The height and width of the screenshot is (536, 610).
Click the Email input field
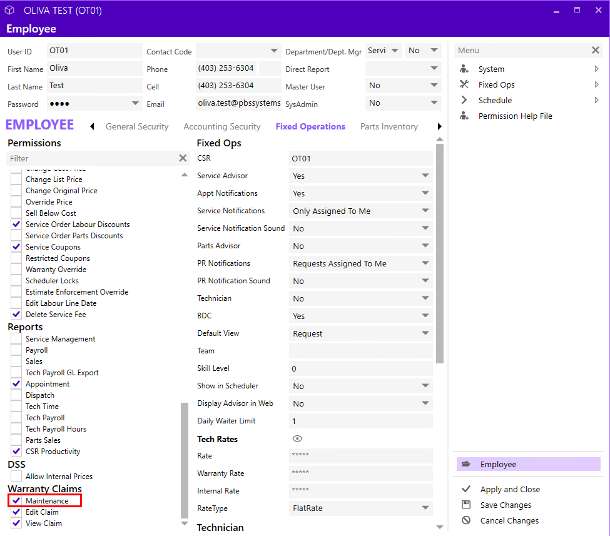coord(238,103)
